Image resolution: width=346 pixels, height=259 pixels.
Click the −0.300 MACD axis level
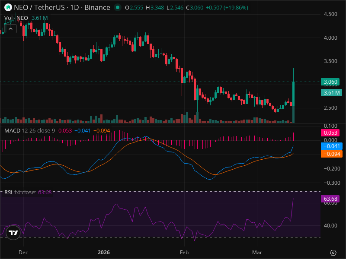tap(332, 183)
